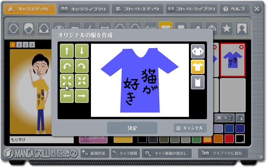Open the portrait background category
Image resolution: width=267 pixels, height=167 pixels.
[x=242, y=28]
